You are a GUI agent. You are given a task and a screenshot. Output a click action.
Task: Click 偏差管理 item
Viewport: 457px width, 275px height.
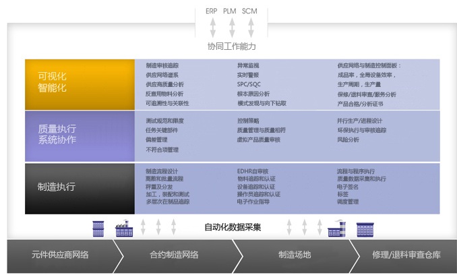(x=156, y=140)
